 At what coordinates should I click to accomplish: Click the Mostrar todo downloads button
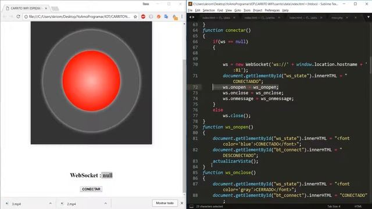[165, 203]
